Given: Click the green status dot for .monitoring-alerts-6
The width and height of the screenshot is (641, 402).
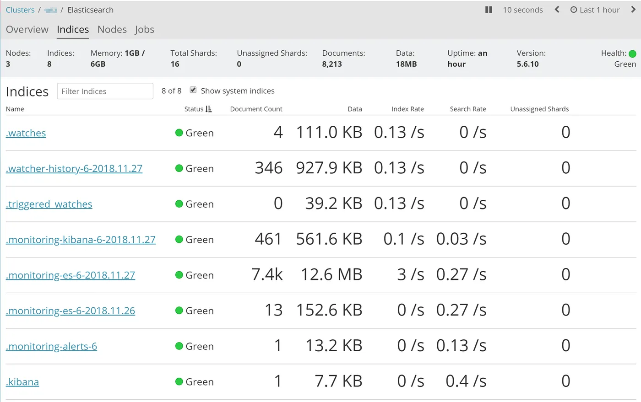Looking at the screenshot, I should click(x=179, y=346).
